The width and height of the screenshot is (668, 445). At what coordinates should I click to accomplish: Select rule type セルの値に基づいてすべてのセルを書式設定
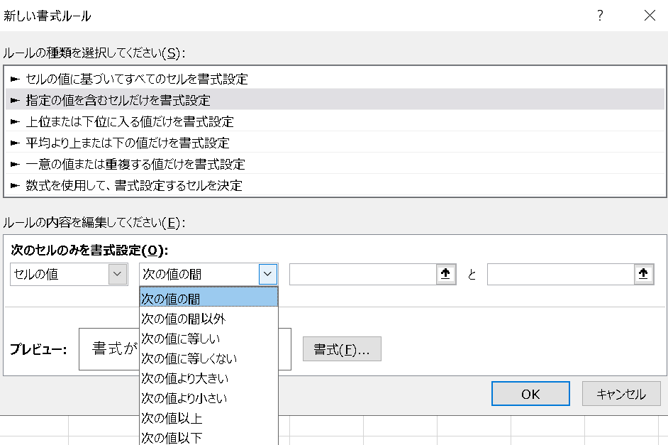335,79
